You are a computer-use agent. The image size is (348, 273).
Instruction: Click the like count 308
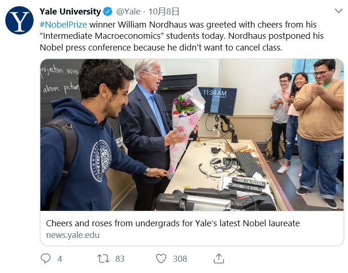(x=180, y=259)
